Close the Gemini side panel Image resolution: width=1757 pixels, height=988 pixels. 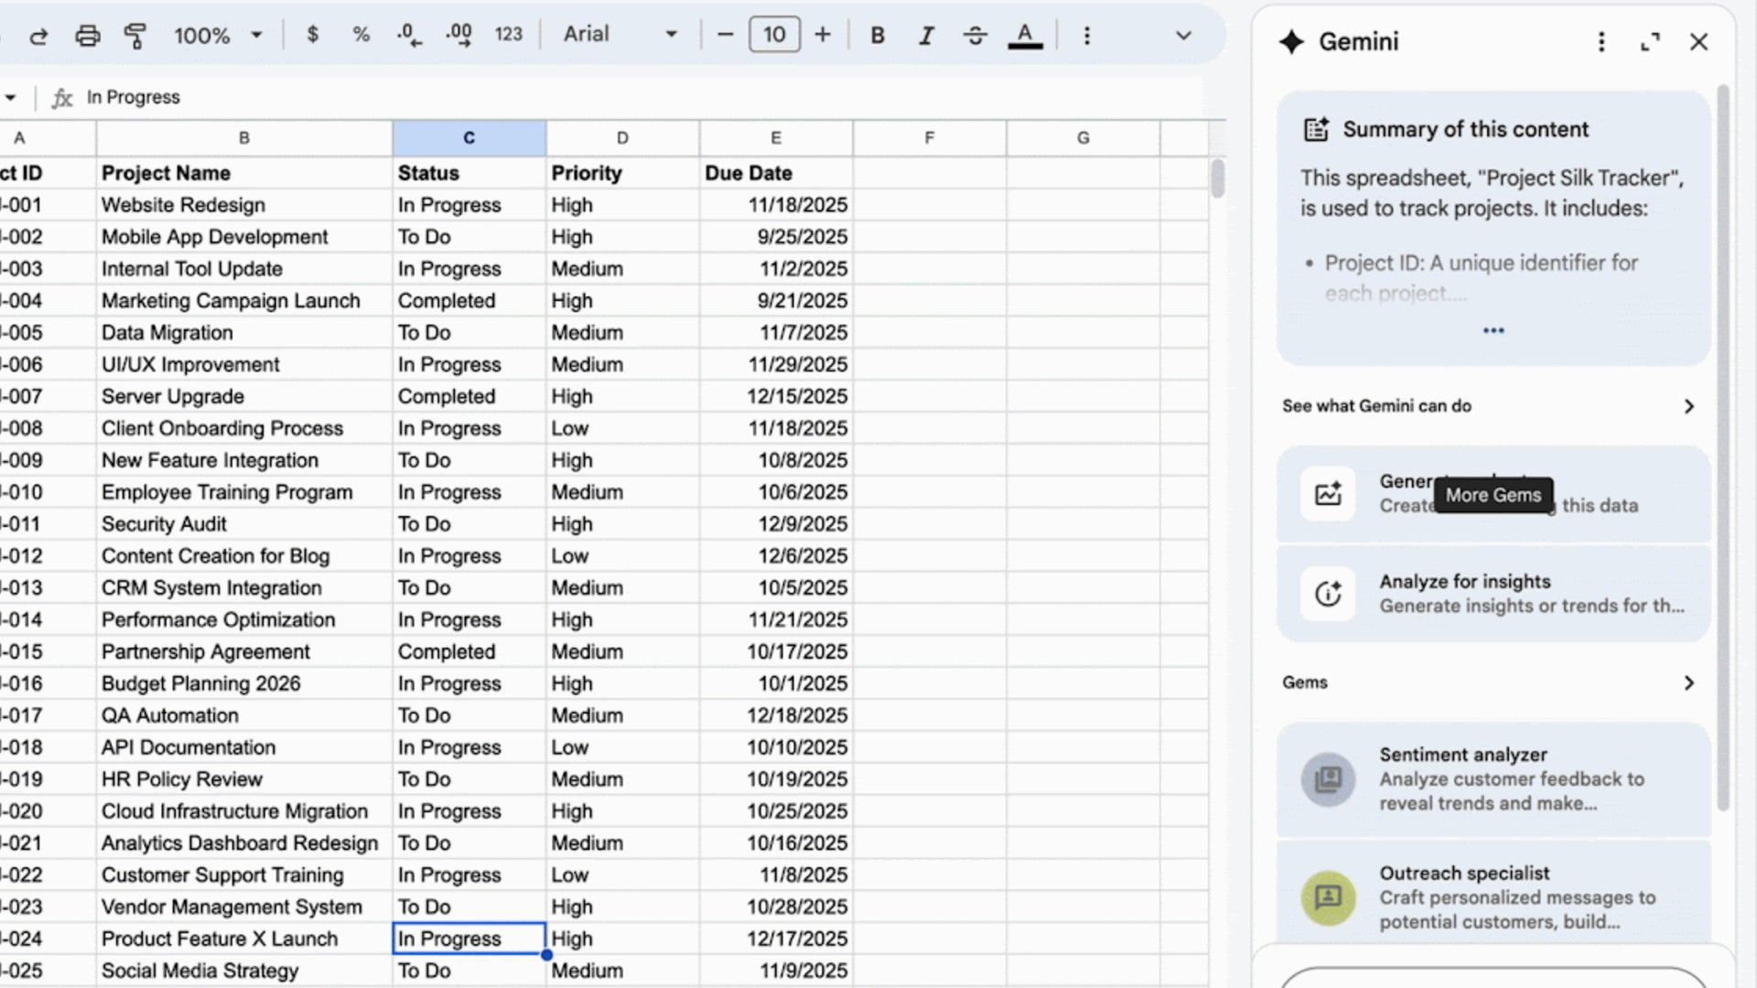[1699, 42]
